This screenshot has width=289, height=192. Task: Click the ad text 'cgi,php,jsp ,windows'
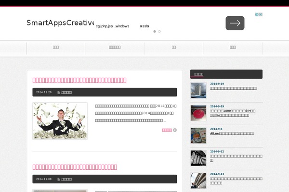pos(112,26)
